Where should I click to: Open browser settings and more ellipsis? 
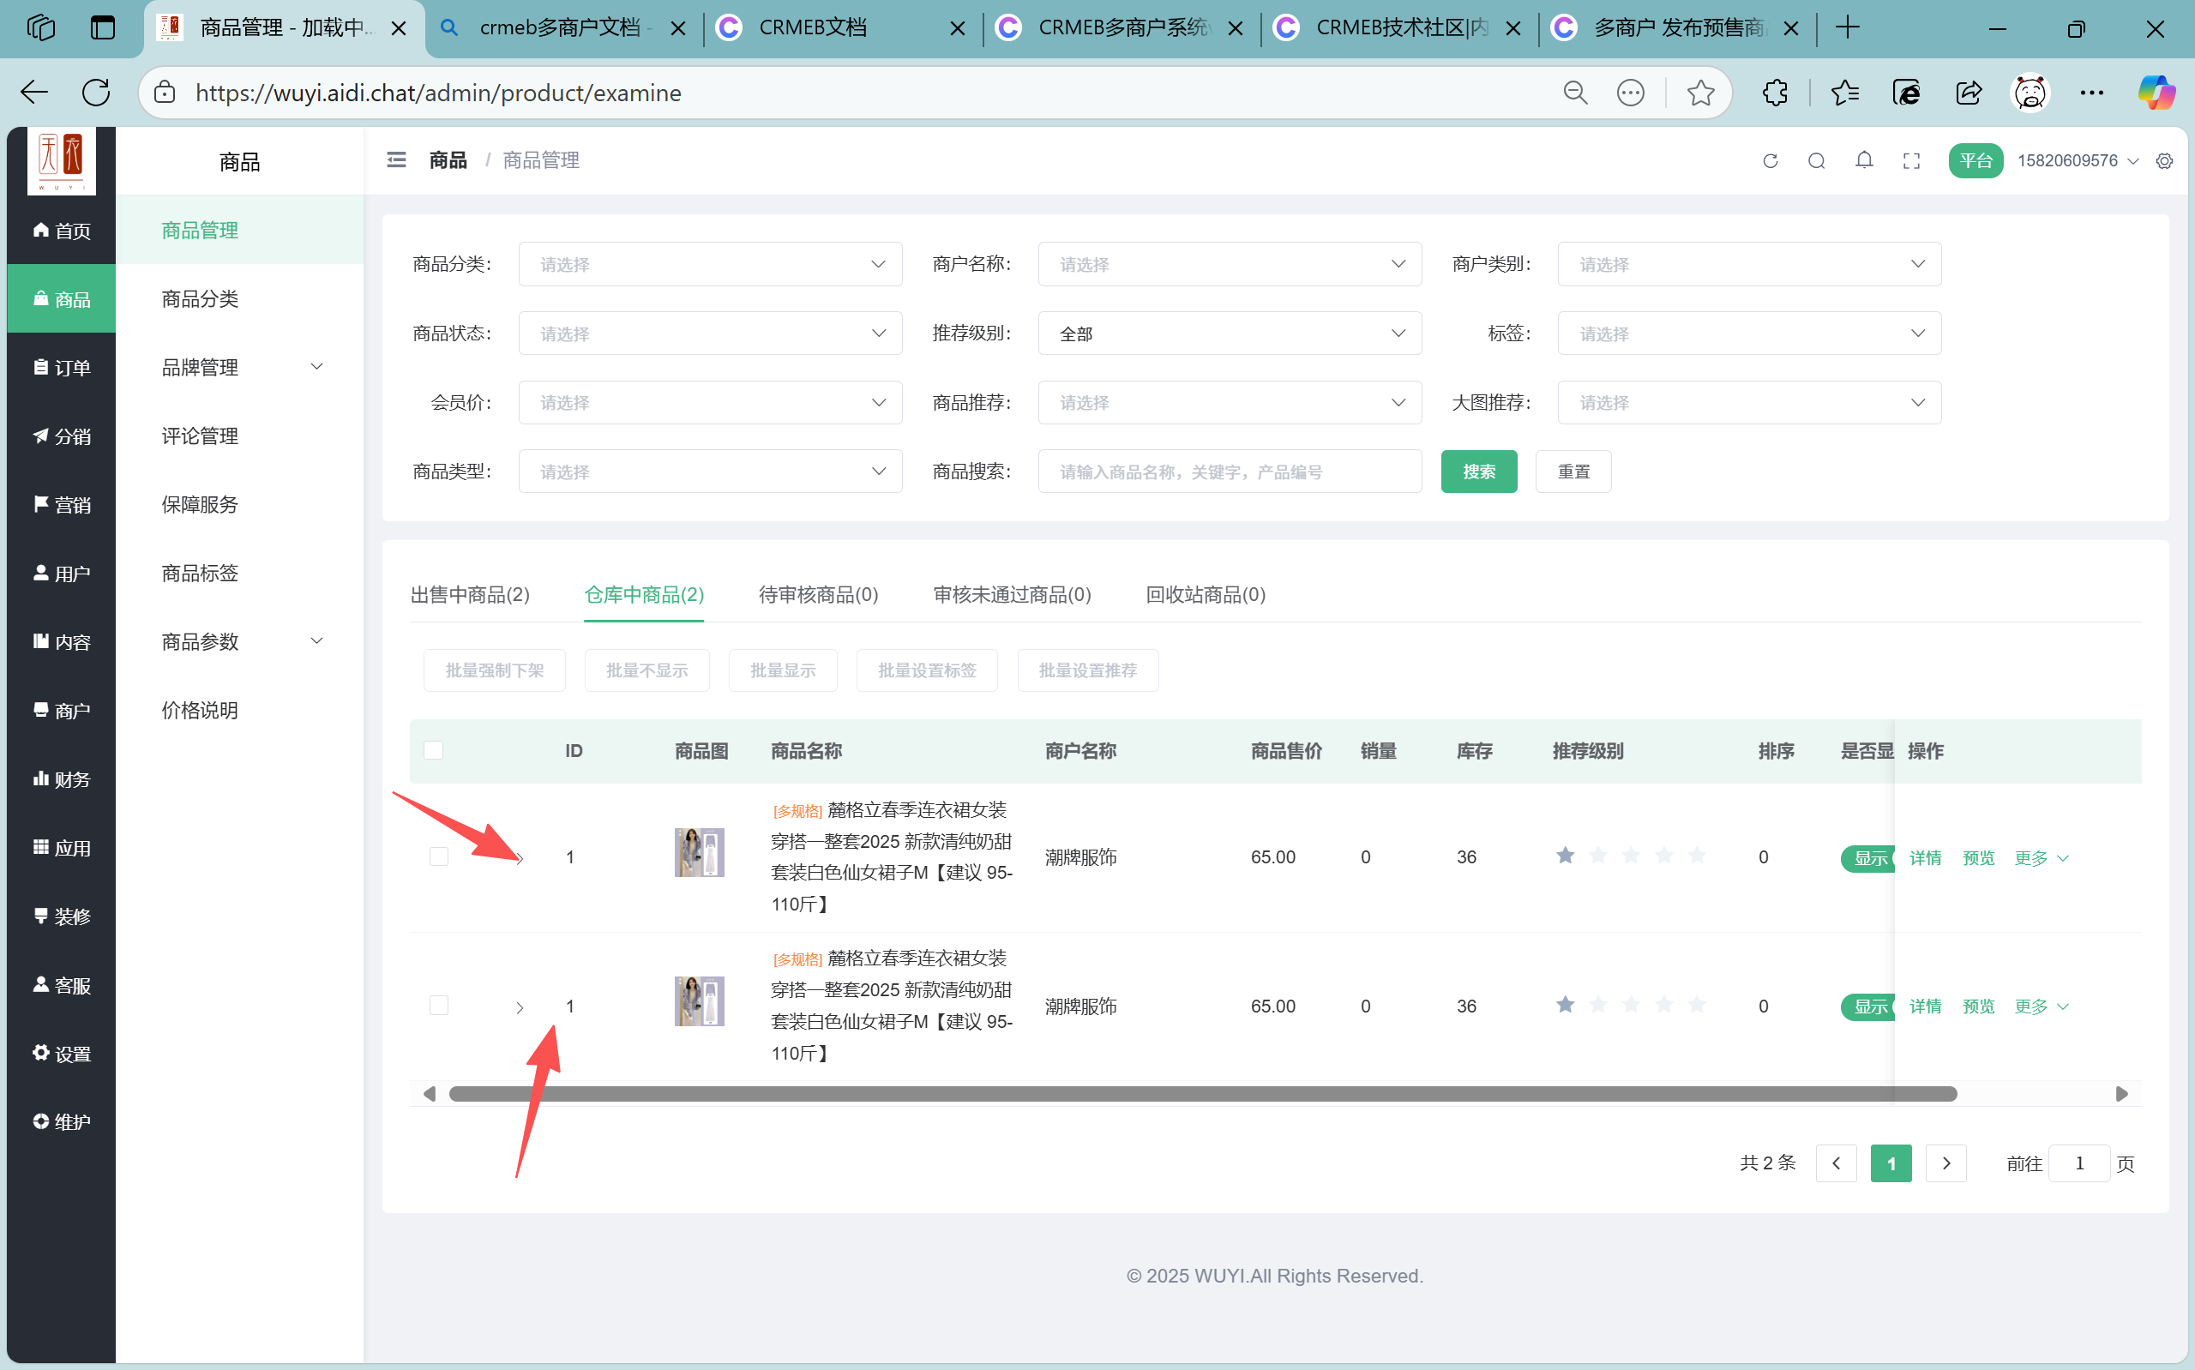click(2092, 93)
